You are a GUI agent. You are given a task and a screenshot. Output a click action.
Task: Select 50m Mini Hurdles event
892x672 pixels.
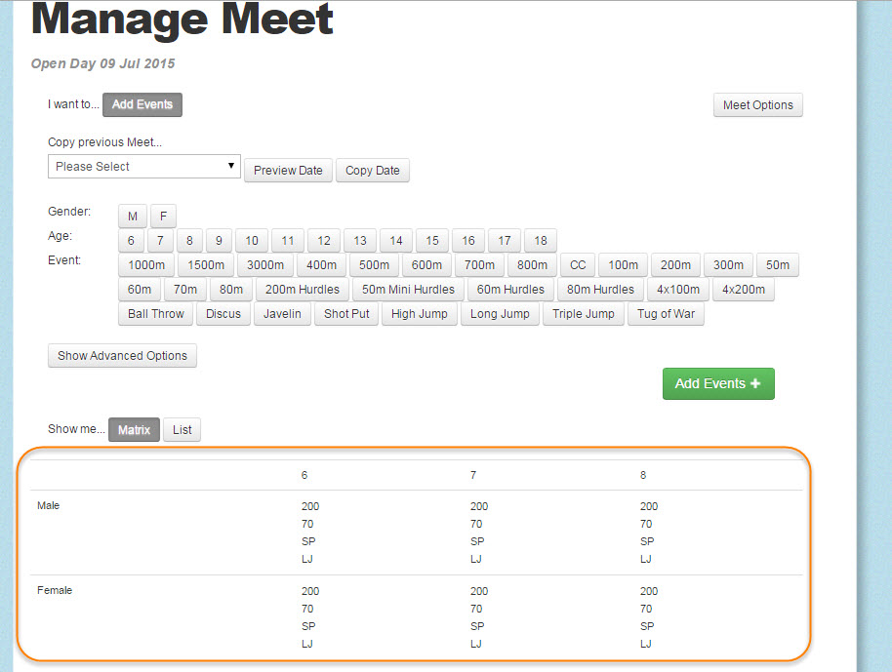point(409,290)
